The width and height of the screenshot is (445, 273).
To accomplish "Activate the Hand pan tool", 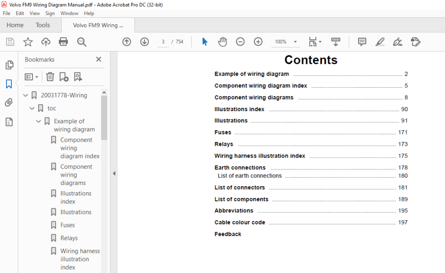I will coord(222,42).
